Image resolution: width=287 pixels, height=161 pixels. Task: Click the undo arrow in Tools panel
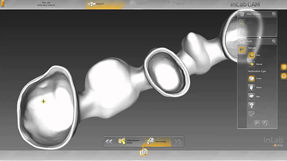257,123
